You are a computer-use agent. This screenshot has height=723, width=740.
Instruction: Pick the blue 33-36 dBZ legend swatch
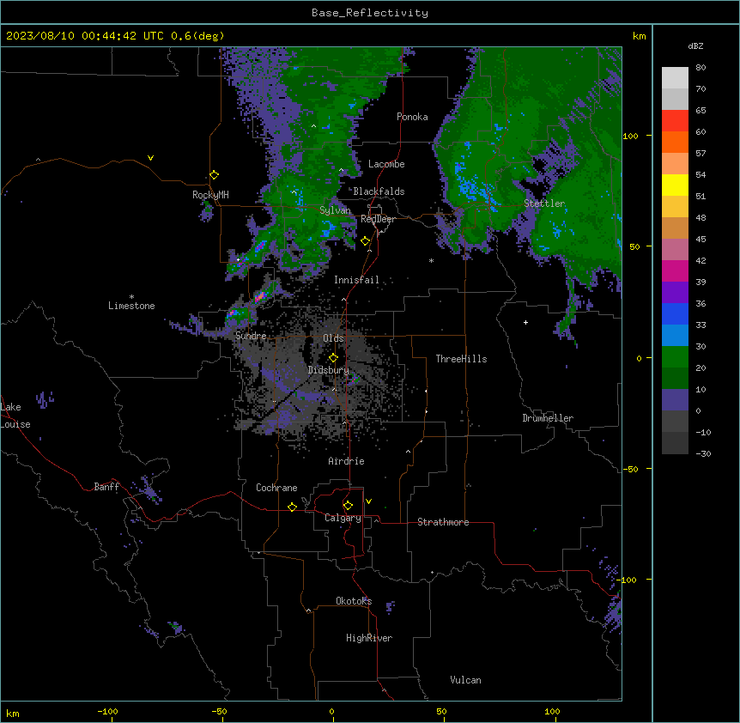pos(675,314)
